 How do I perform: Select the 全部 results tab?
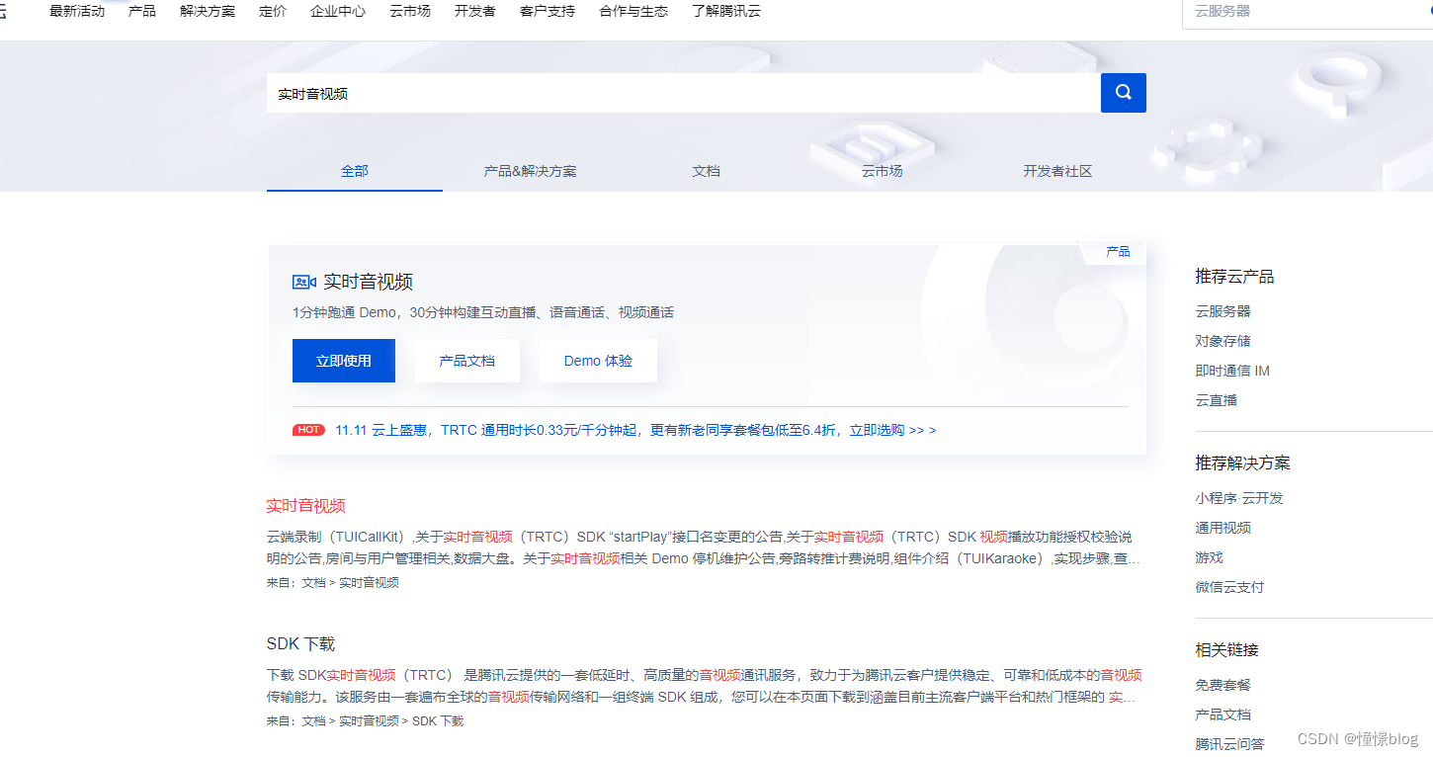coord(355,171)
